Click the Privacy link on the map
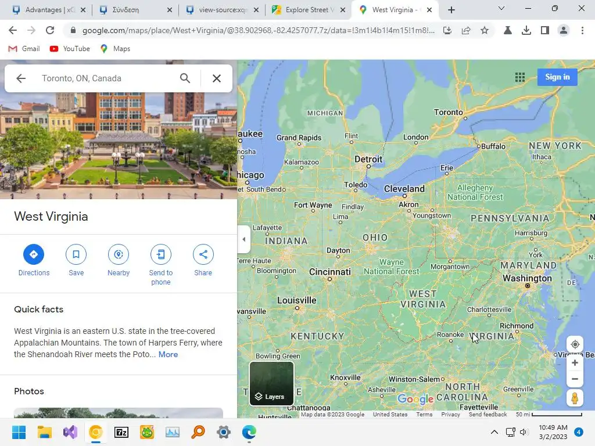Screen dimensions: 595x446 point(450,415)
